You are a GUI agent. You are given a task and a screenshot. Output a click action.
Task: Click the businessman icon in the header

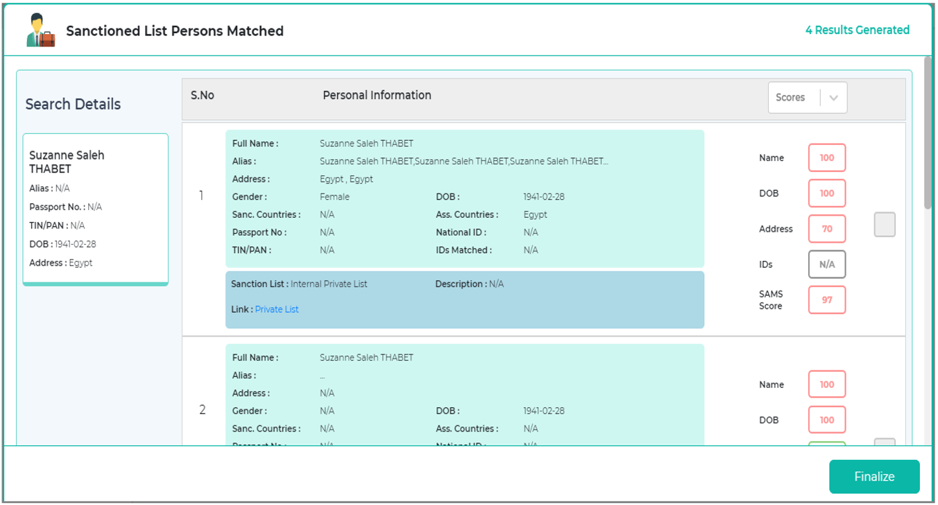[x=40, y=31]
